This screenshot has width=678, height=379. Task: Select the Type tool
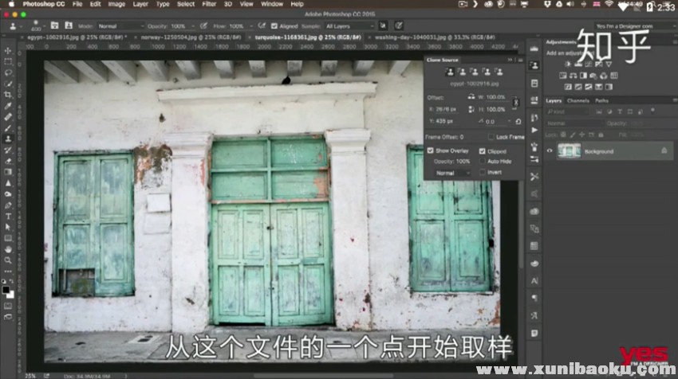pyautogui.click(x=8, y=216)
